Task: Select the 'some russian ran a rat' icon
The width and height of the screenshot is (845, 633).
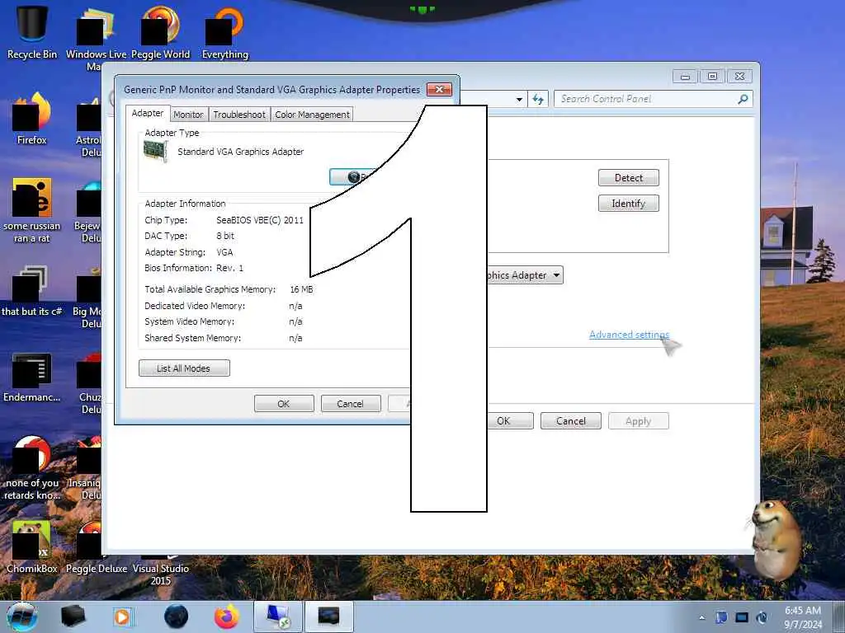Action: (32, 211)
